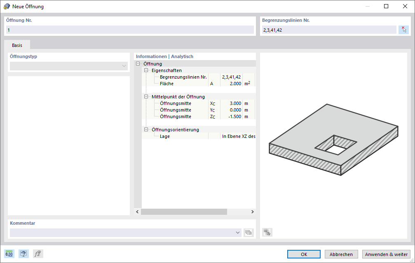Click the display settings monitor icon

click(x=23, y=254)
